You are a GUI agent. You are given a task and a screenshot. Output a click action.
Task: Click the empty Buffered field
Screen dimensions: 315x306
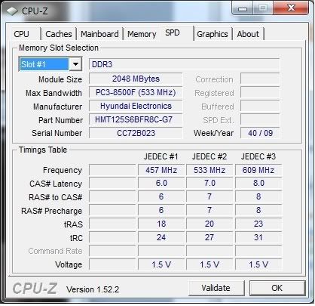pyautogui.click(x=260, y=106)
